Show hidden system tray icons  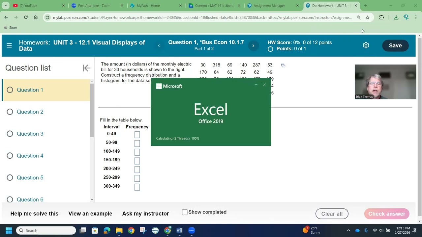click(348, 230)
